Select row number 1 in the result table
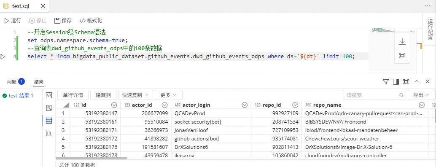This screenshot has height=167, width=436. [63, 113]
